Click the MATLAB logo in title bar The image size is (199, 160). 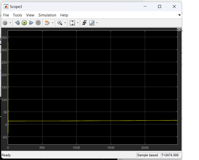(x=6, y=6)
